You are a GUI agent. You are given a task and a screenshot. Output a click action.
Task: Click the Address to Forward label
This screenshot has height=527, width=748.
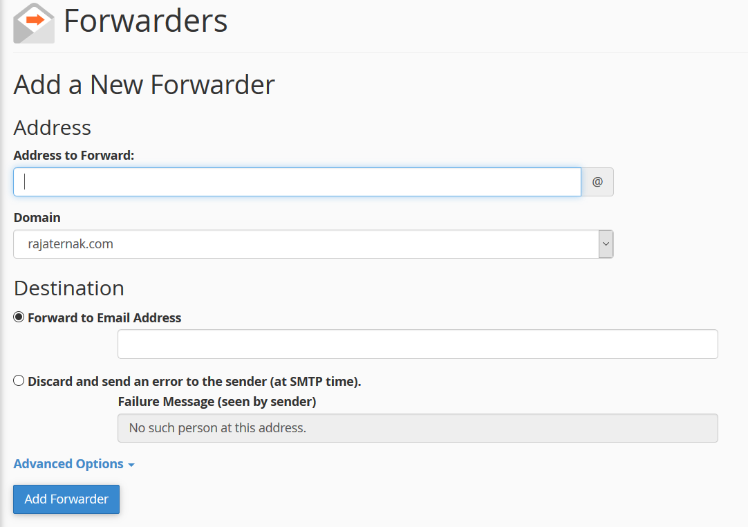74,156
